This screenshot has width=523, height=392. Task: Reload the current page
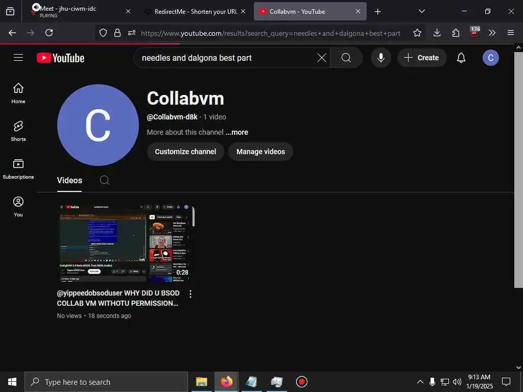[49, 33]
